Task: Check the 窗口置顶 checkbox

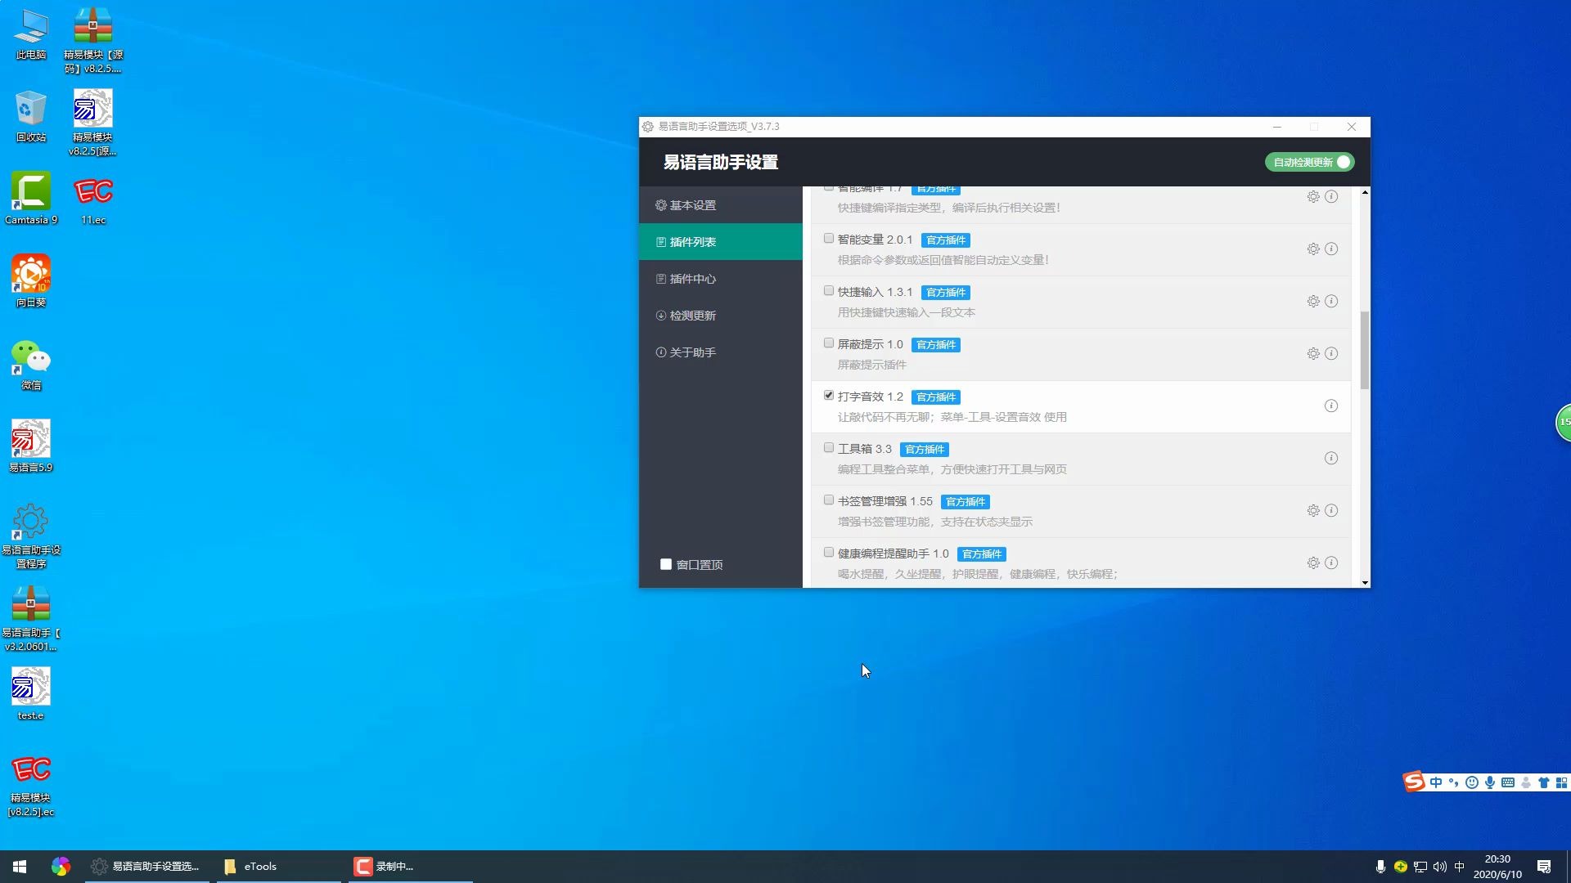Action: tap(666, 564)
